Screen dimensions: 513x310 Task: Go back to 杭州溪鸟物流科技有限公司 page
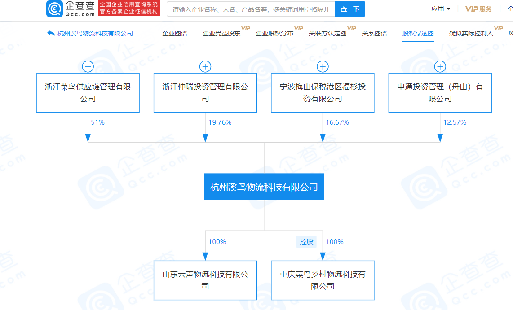(x=95, y=33)
